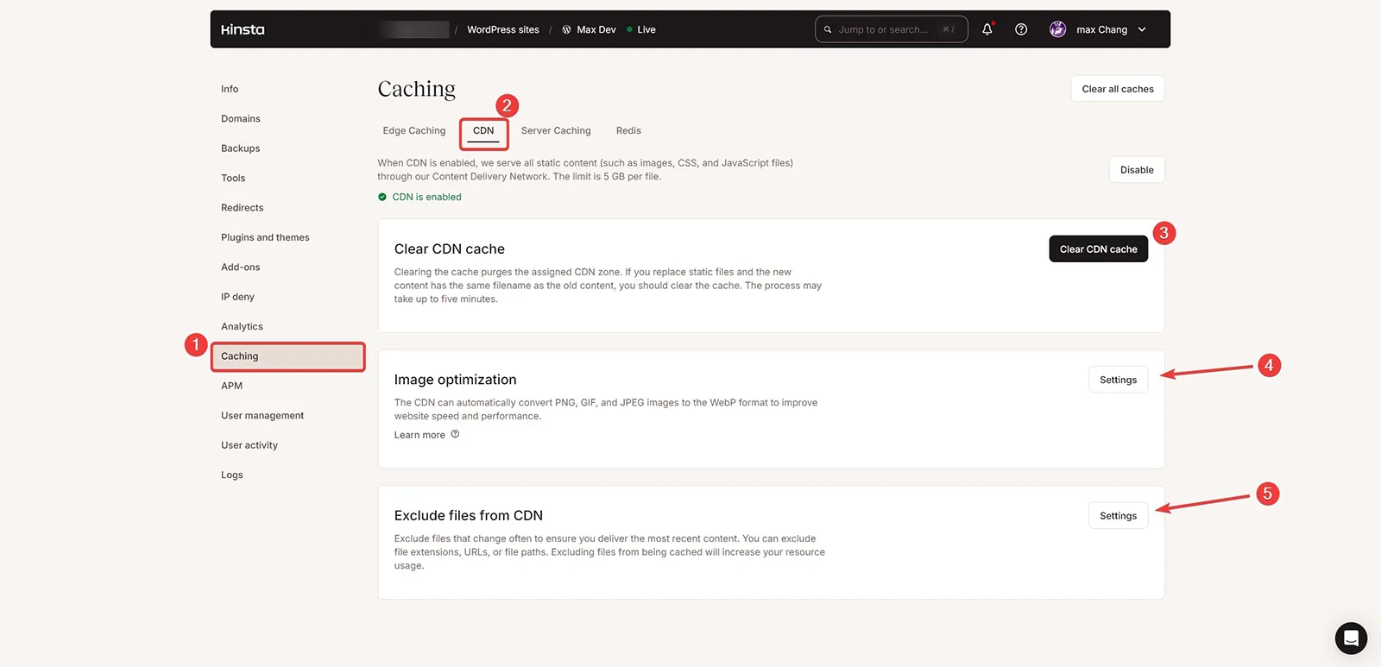The height and width of the screenshot is (667, 1381).
Task: Open the Max Dev breadcrumb
Action: coord(596,29)
